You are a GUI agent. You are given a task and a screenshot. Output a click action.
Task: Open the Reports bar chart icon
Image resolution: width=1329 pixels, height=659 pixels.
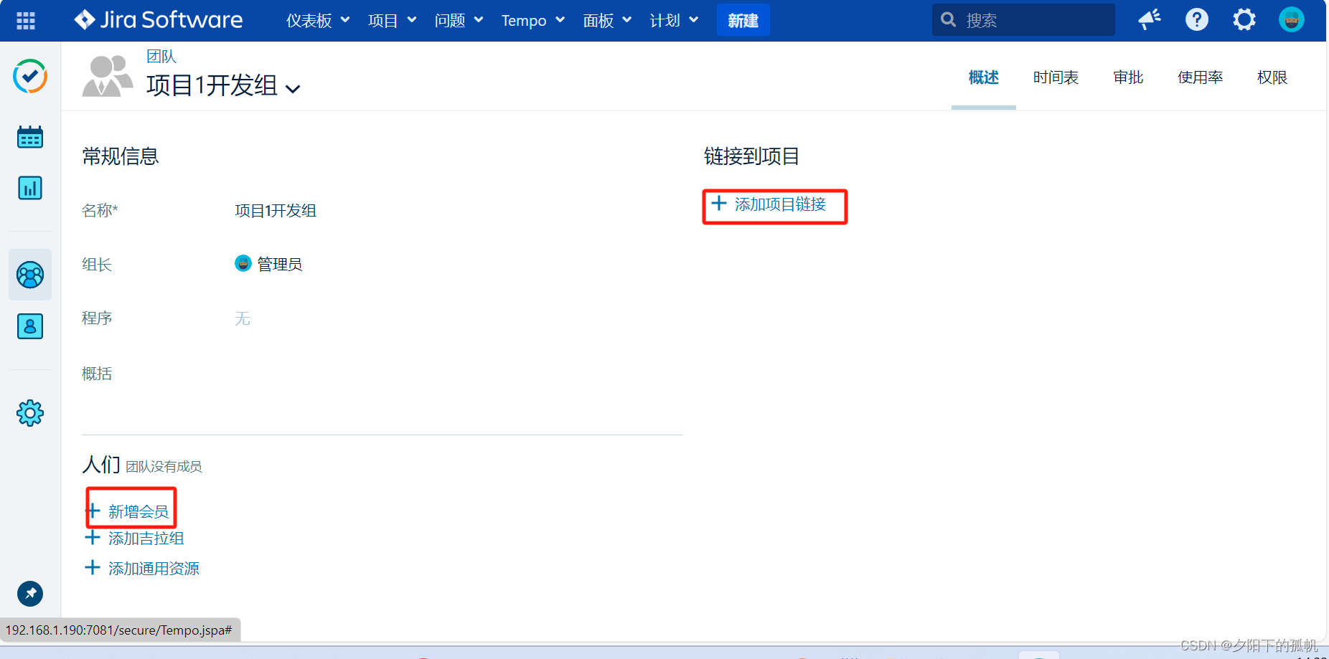[29, 188]
